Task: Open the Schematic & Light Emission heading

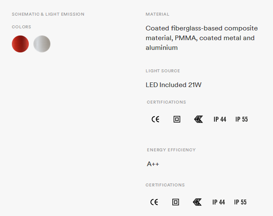Action: (x=48, y=14)
